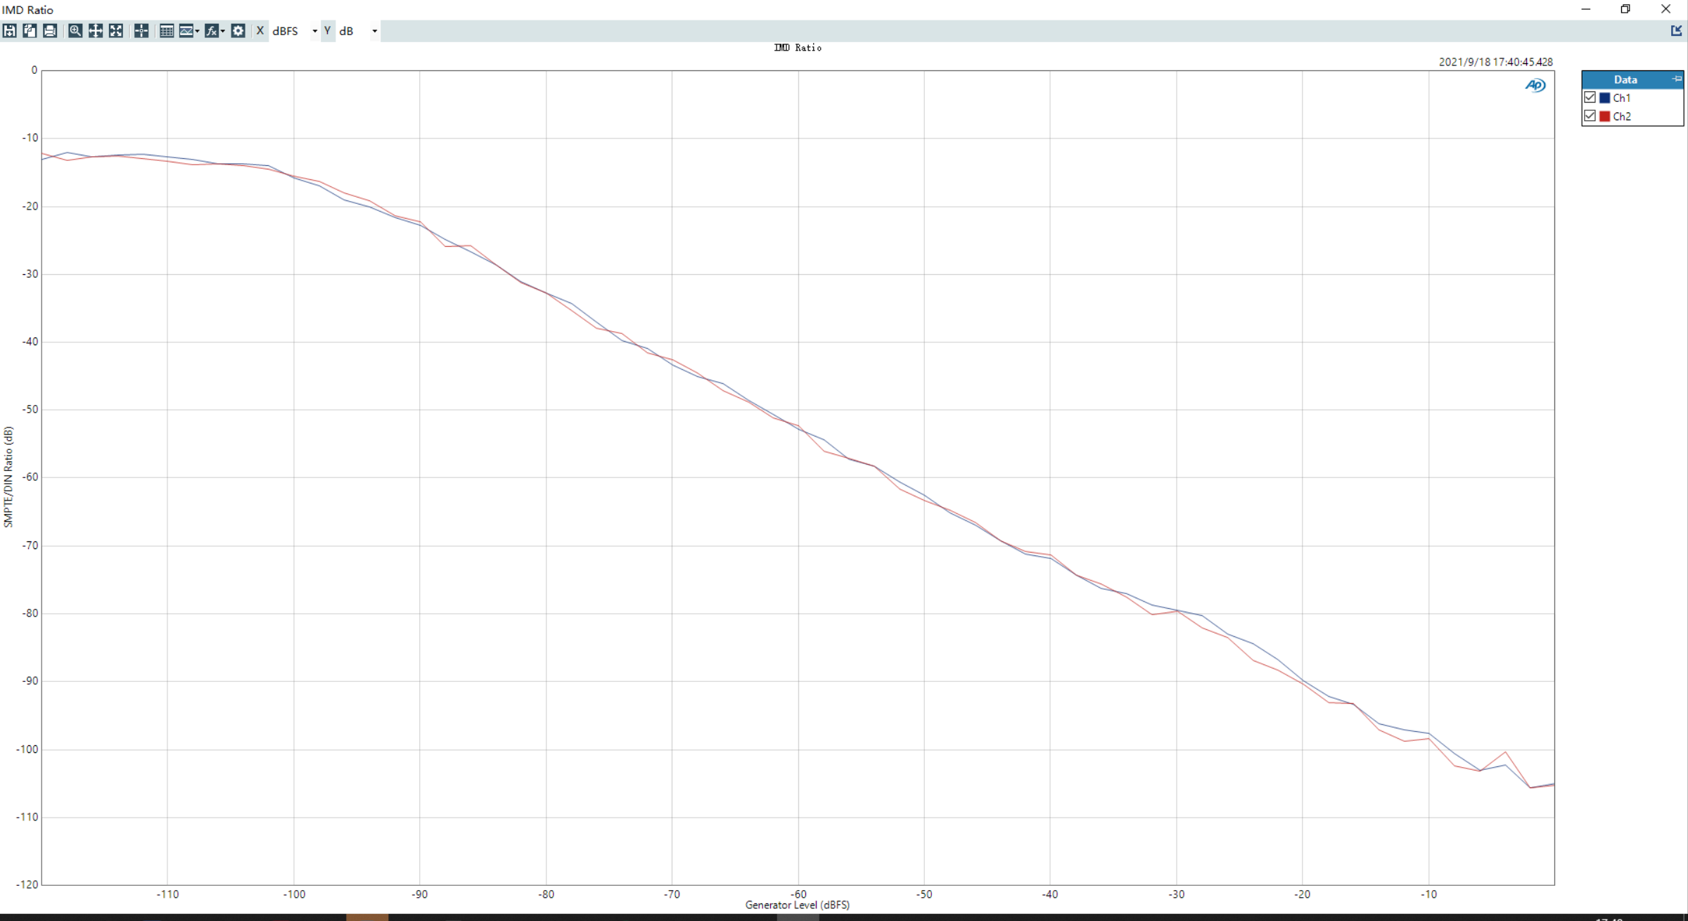Click X axis label button in toolbar
The height and width of the screenshot is (921, 1688).
[x=260, y=31]
